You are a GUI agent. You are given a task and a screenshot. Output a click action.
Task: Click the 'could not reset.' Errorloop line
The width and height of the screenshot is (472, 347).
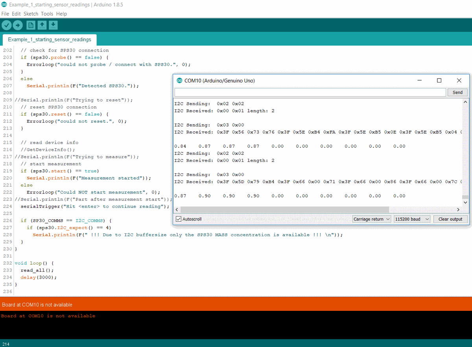click(x=77, y=121)
